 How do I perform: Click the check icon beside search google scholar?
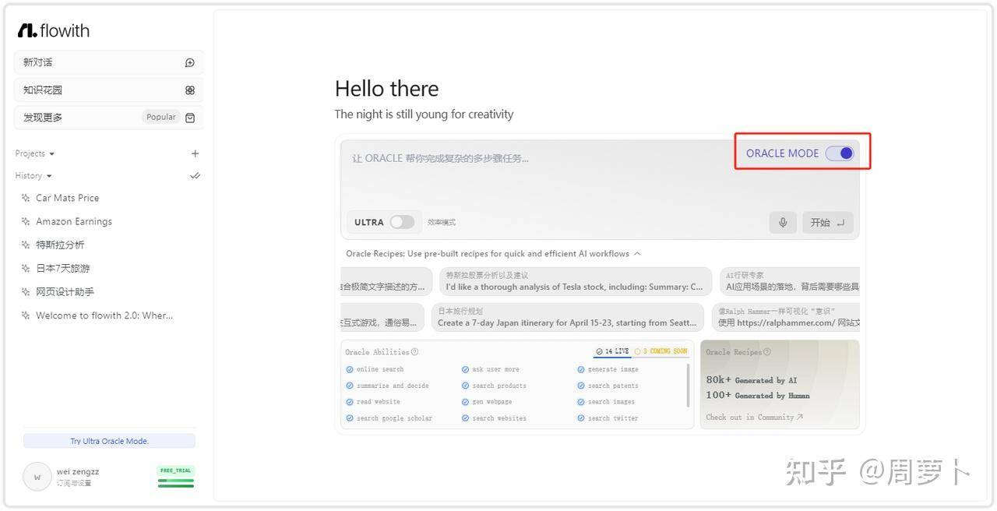pos(350,418)
